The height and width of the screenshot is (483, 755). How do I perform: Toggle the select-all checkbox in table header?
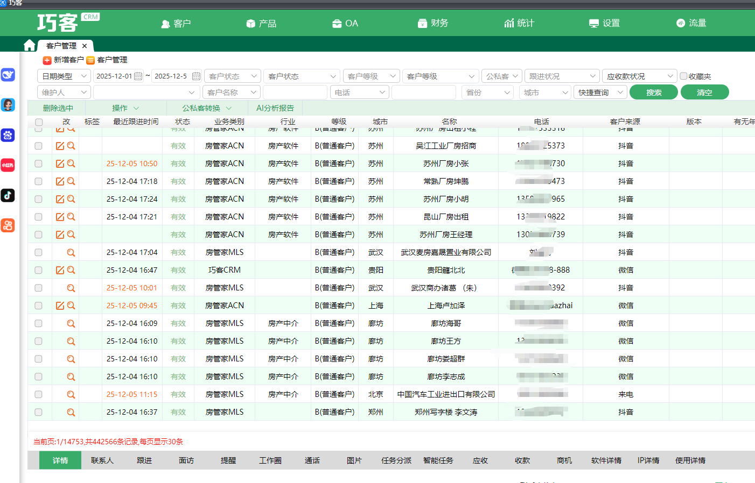point(39,122)
